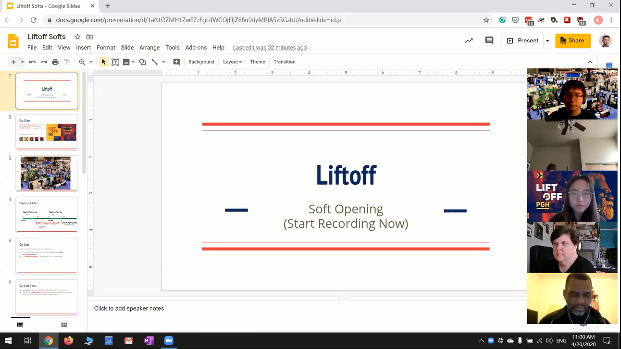Viewport: 621px width, 349px height.
Task: Open the activity dashboard trend icon
Action: point(469,41)
